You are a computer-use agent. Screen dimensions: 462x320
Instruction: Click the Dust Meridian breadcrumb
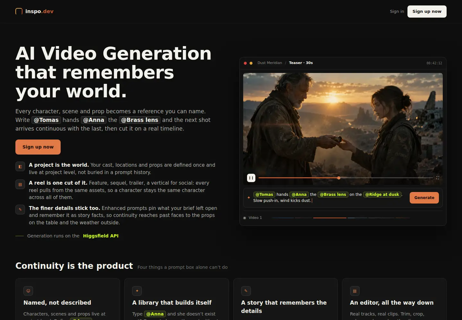pyautogui.click(x=269, y=63)
